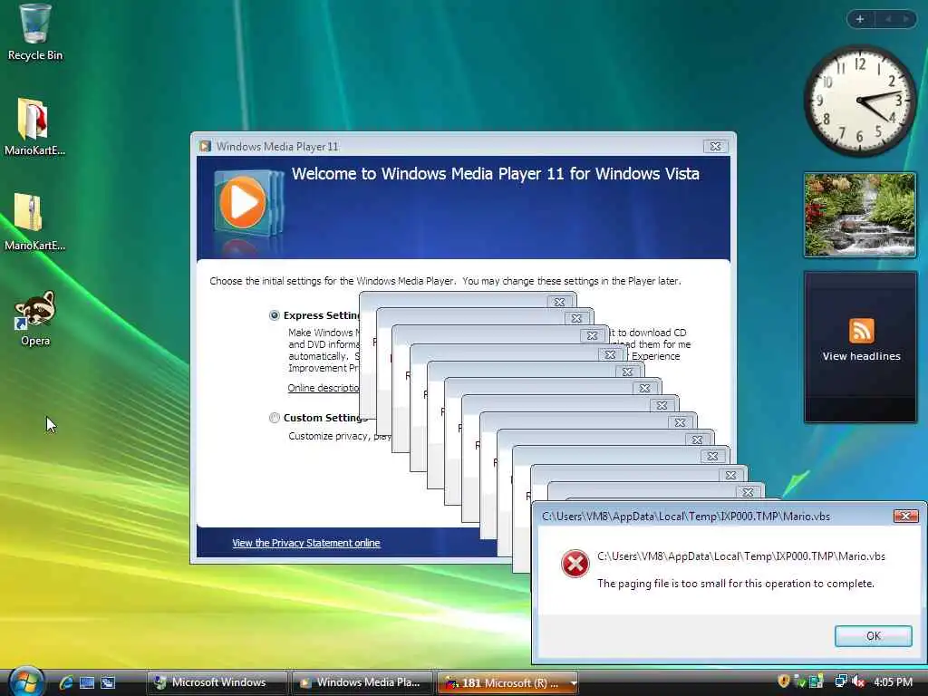Close the Mario.vbs error dialog with red X
Screen dimensions: 928x696
tap(905, 516)
